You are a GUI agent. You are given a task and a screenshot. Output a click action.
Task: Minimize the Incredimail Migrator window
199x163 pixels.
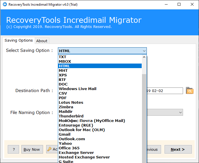point(166,5)
